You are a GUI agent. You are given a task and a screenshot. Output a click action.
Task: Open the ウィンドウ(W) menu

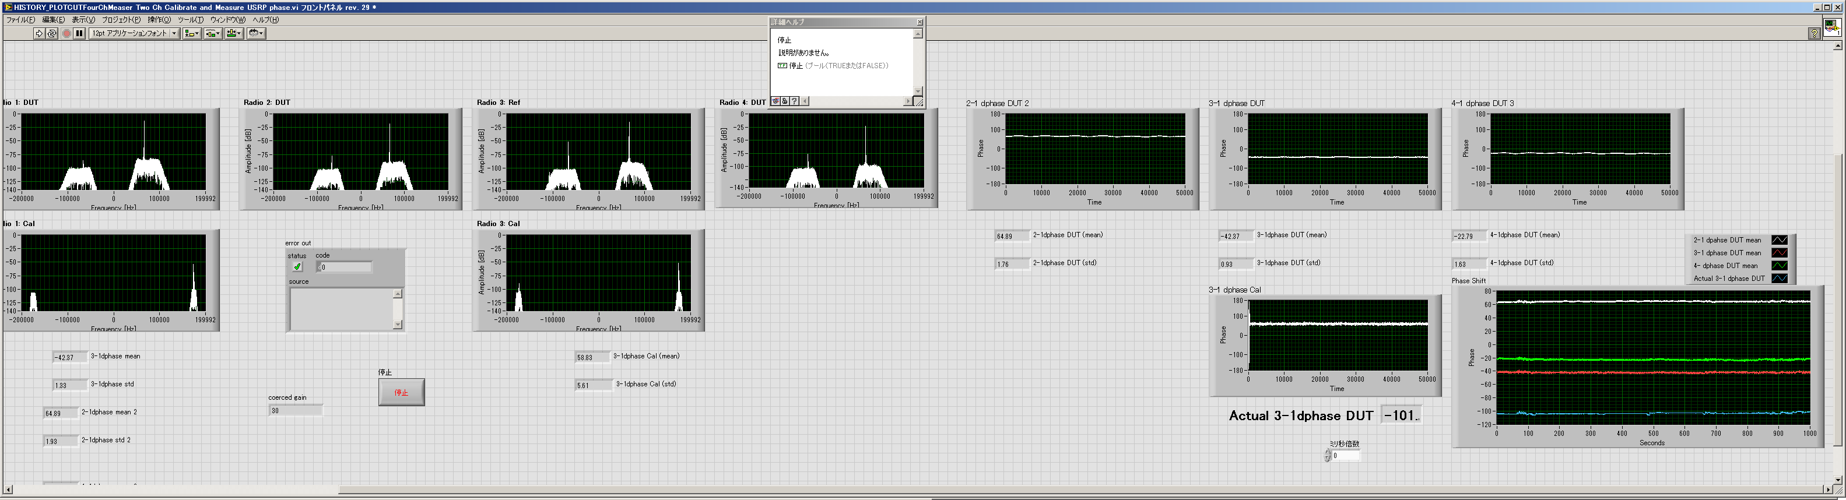coord(227,20)
